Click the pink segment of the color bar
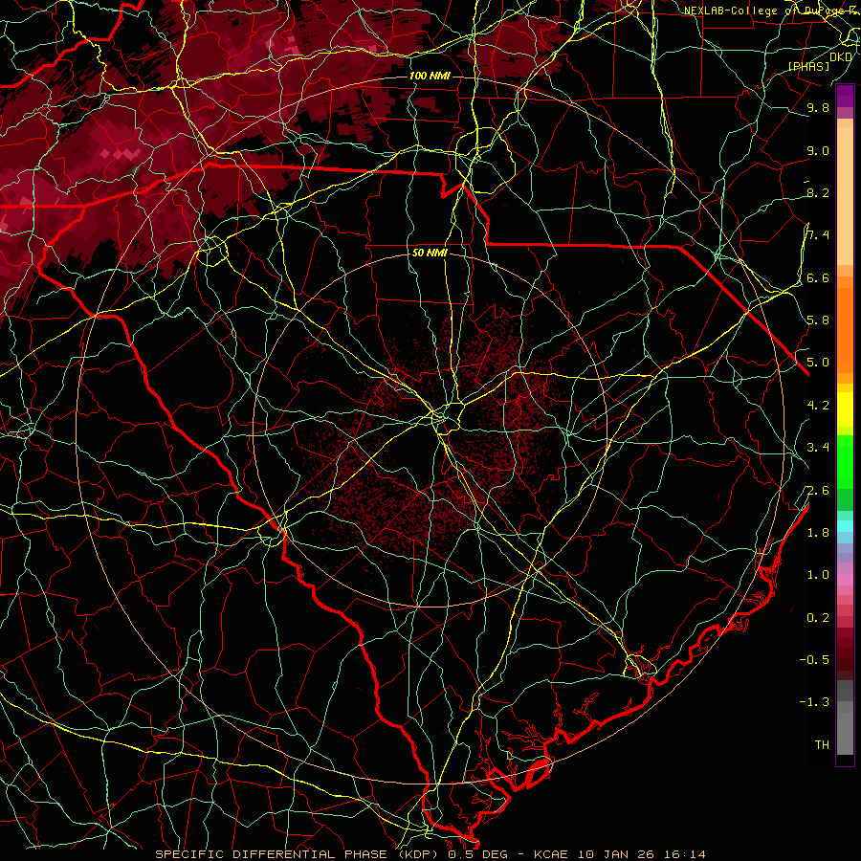The image size is (861, 861). click(845, 580)
